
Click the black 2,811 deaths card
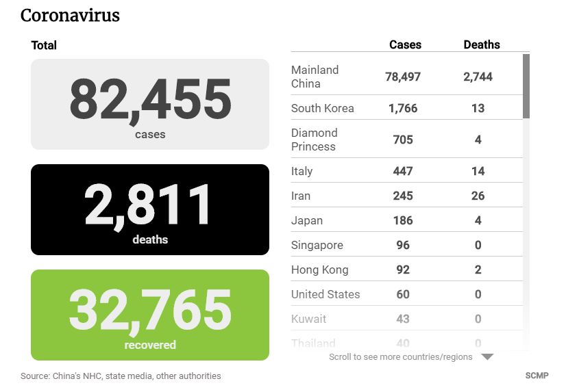coord(150,209)
